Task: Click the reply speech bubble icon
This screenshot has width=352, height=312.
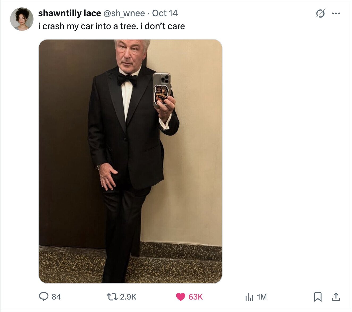Action: pyautogui.click(x=44, y=297)
